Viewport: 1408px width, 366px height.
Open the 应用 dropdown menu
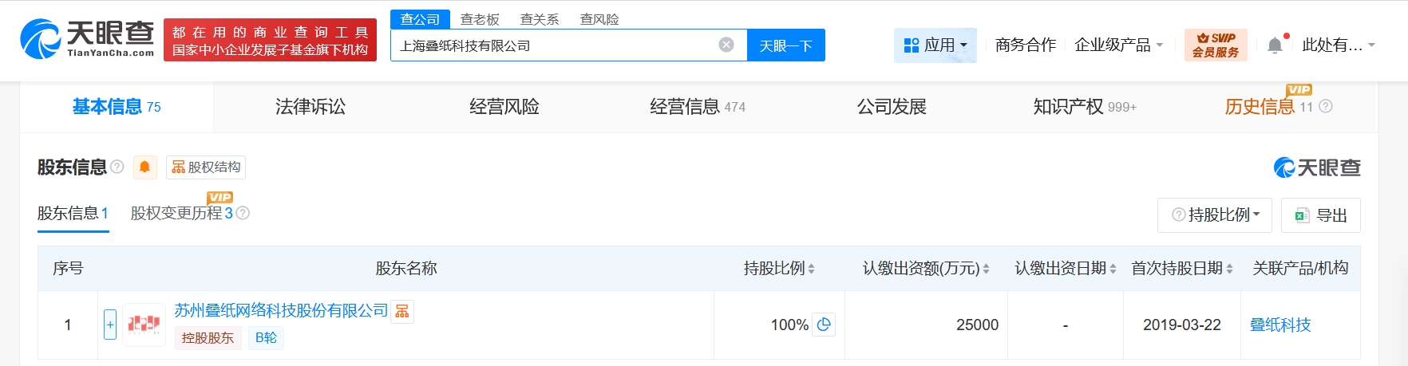935,45
